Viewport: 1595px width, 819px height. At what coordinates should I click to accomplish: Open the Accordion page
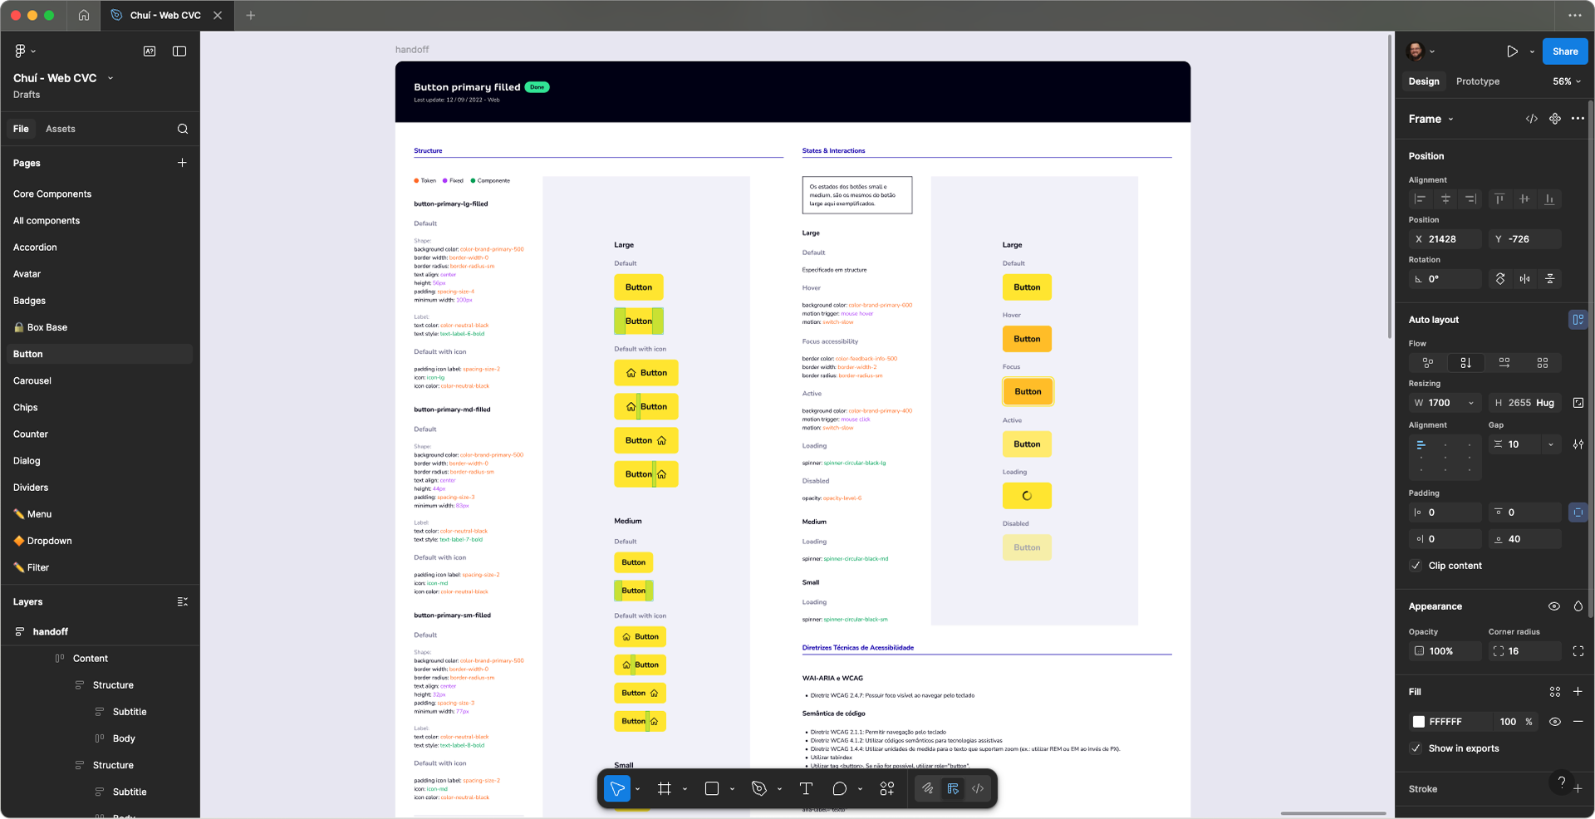(x=35, y=248)
